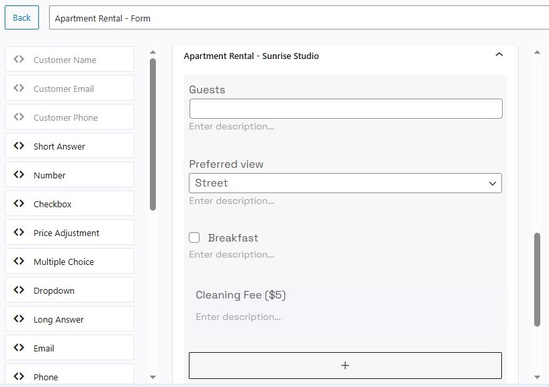
Task: Click the Short Answer field icon
Action: (x=19, y=146)
